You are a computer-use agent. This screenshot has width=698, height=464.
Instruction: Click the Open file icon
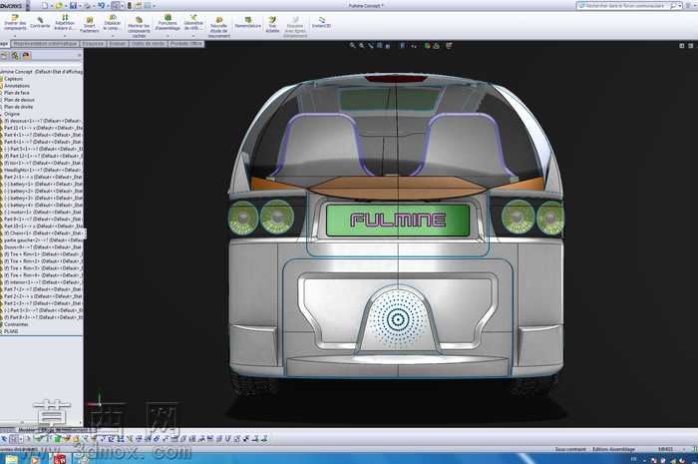coord(58,6)
